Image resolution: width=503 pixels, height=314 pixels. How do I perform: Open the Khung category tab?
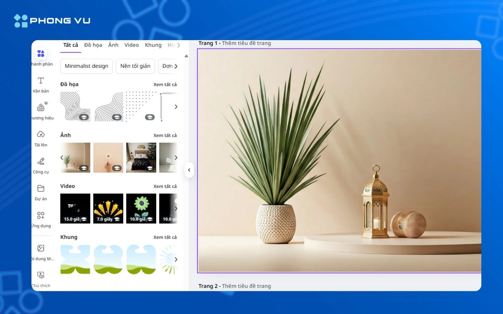click(153, 45)
